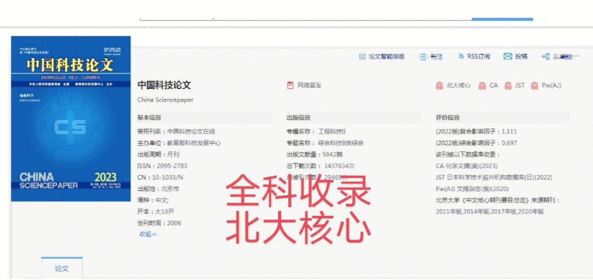Click 专辑名称：工程科技II text
The width and height of the screenshot is (593, 280).
click(316, 132)
